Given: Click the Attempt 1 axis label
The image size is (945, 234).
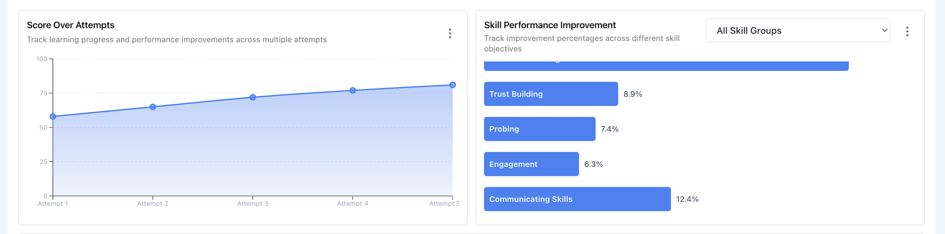Looking at the screenshot, I should tap(53, 204).
